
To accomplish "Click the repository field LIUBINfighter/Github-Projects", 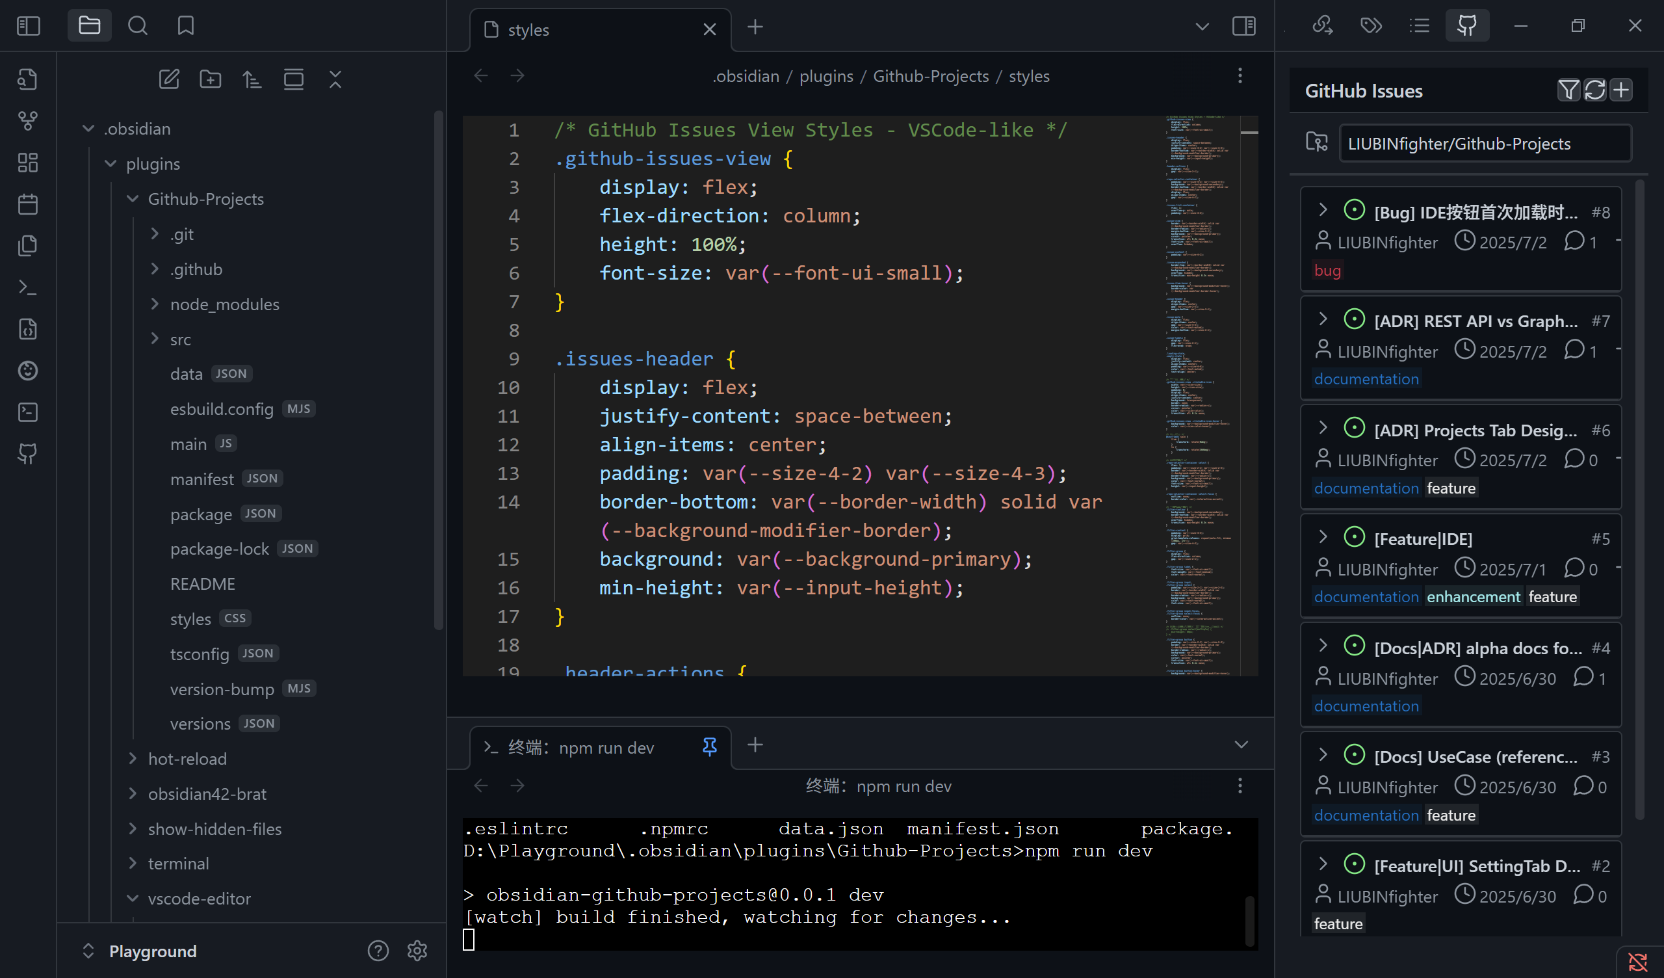I will pos(1485,144).
